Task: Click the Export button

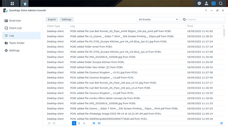Action: click(52, 19)
